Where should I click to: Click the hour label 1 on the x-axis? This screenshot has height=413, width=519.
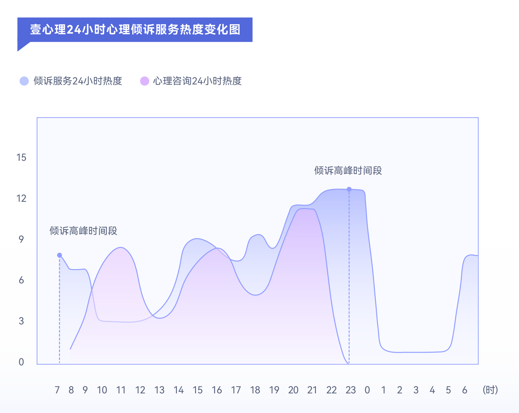pyautogui.click(x=383, y=390)
